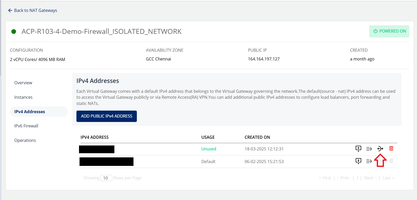
Task: Open port forwarding arrow icon in Default row
Action: 369,161
